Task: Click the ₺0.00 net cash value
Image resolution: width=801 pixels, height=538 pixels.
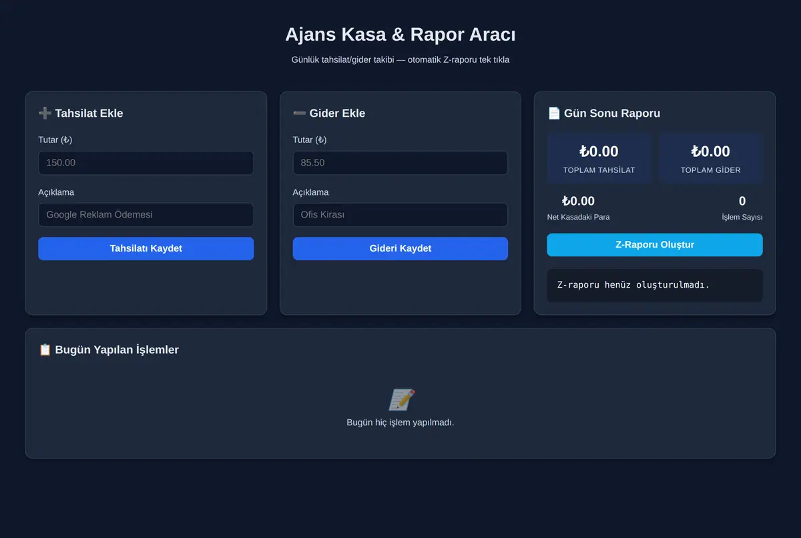Action: click(x=578, y=202)
